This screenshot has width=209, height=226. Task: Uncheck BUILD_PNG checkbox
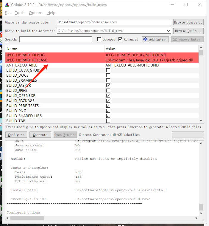(108, 111)
